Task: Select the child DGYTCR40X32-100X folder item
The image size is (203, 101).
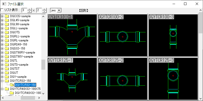Action: point(28,93)
